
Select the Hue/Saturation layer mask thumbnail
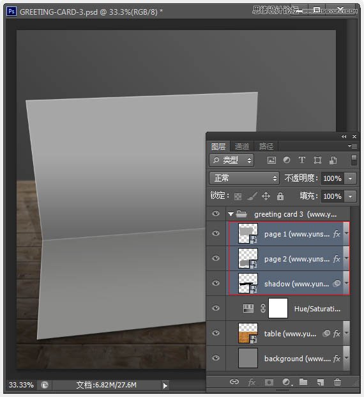(278, 308)
